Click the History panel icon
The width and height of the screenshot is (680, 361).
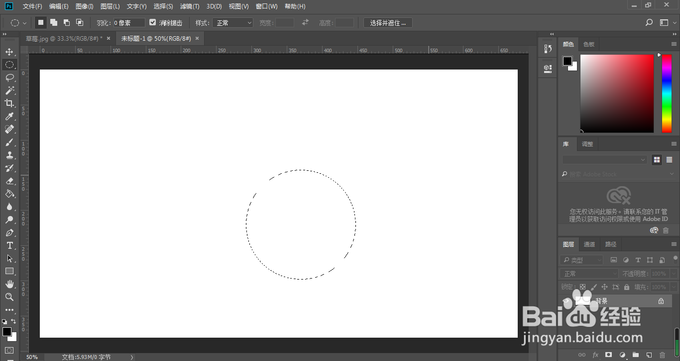click(548, 49)
